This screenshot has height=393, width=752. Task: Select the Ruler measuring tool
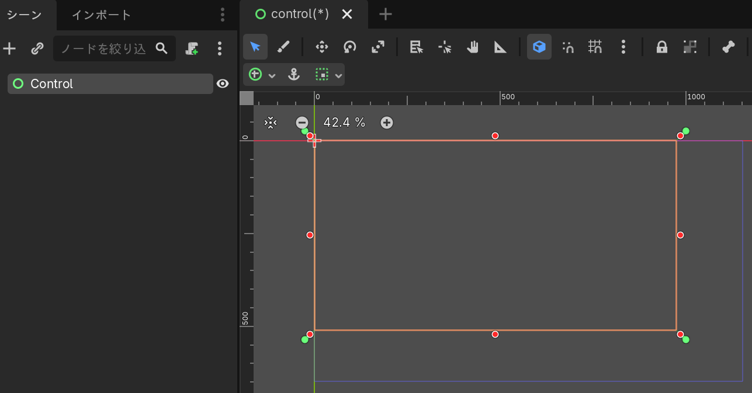[501, 47]
